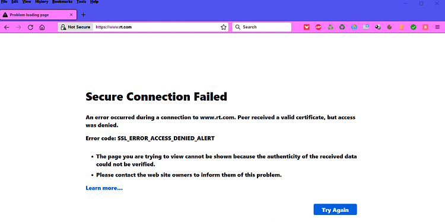Open the Tools menu
Viewport: 445px width, 222px height.
pos(81,2)
